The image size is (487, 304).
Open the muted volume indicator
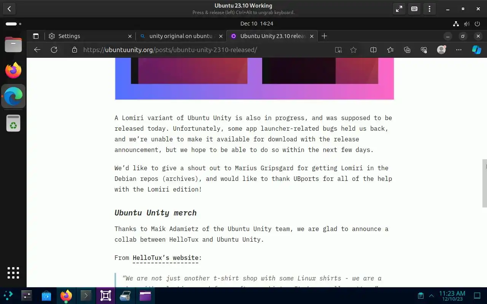point(467,24)
